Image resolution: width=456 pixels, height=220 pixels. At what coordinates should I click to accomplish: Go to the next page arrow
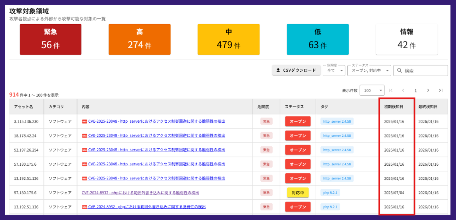(x=428, y=90)
